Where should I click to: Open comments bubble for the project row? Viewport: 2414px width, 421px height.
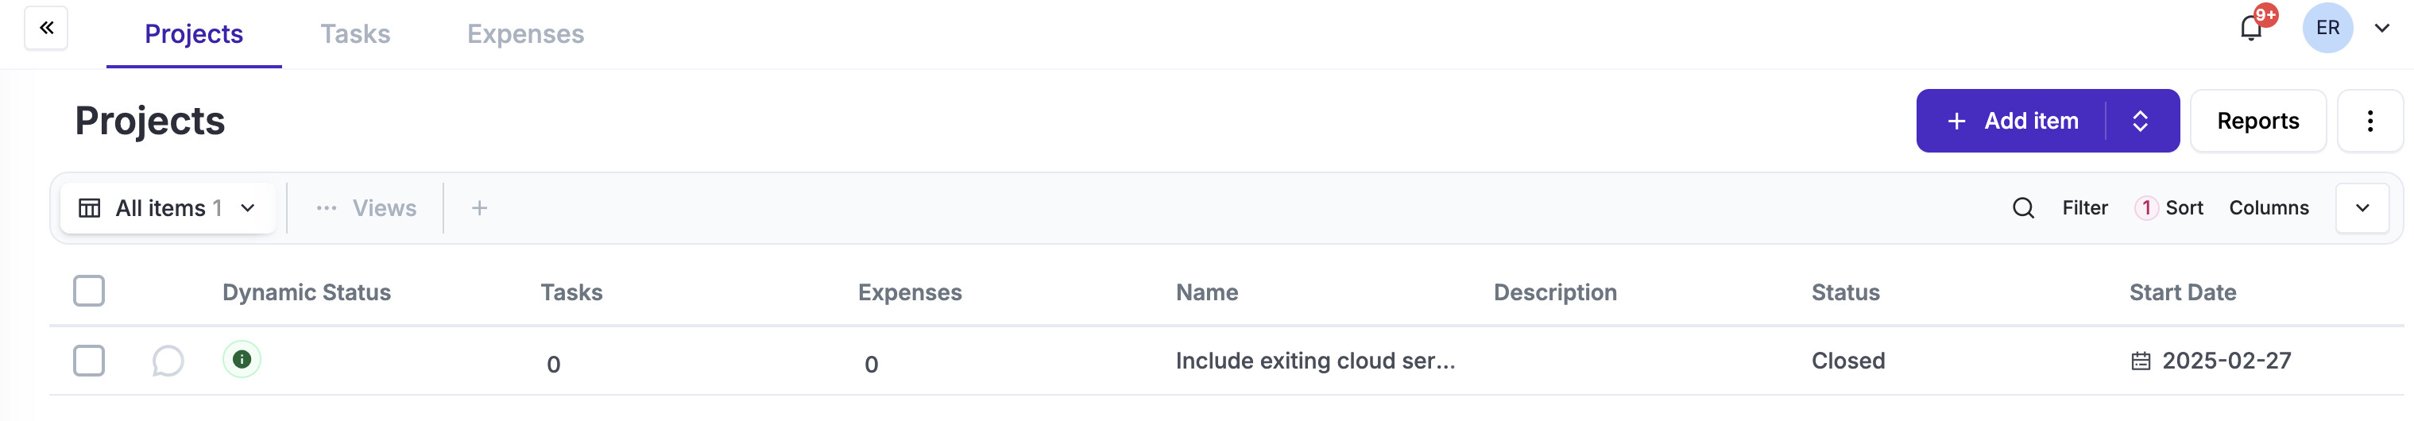point(168,361)
